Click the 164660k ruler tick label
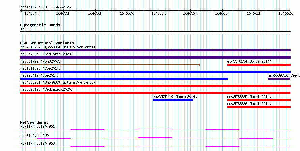The height and width of the screenshot is (151, 300). click(222, 14)
